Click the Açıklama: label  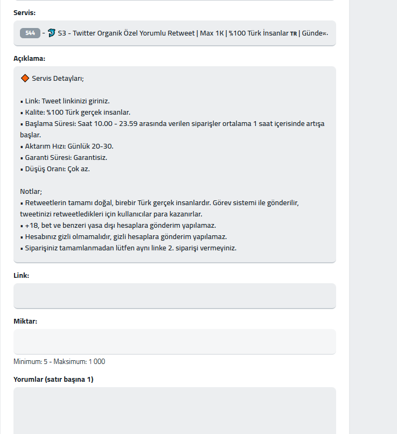tap(29, 58)
